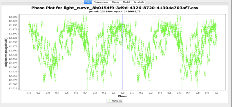Switch to the Observations tab
This screenshot has width=232, height=107.
click(101, 2)
